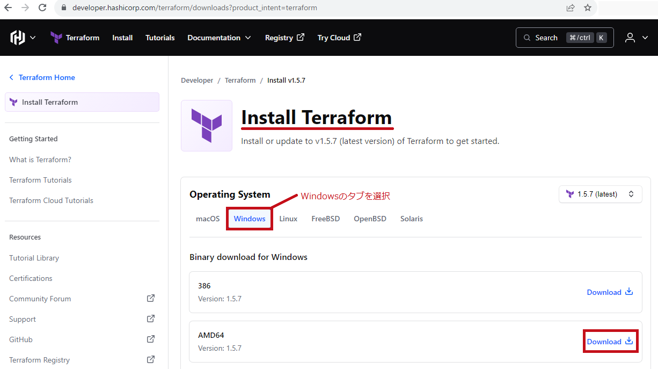Image resolution: width=658 pixels, height=369 pixels.
Task: Click Developer in breadcrumb
Action: 197,80
